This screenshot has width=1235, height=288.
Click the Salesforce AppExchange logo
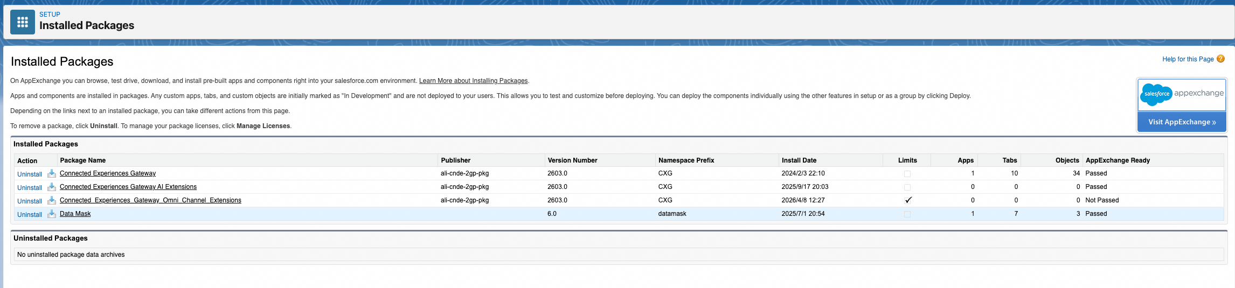pyautogui.click(x=1182, y=94)
